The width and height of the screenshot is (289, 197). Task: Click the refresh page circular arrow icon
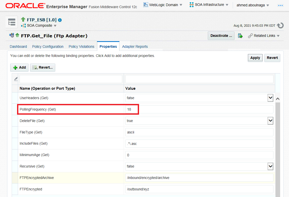280,25
